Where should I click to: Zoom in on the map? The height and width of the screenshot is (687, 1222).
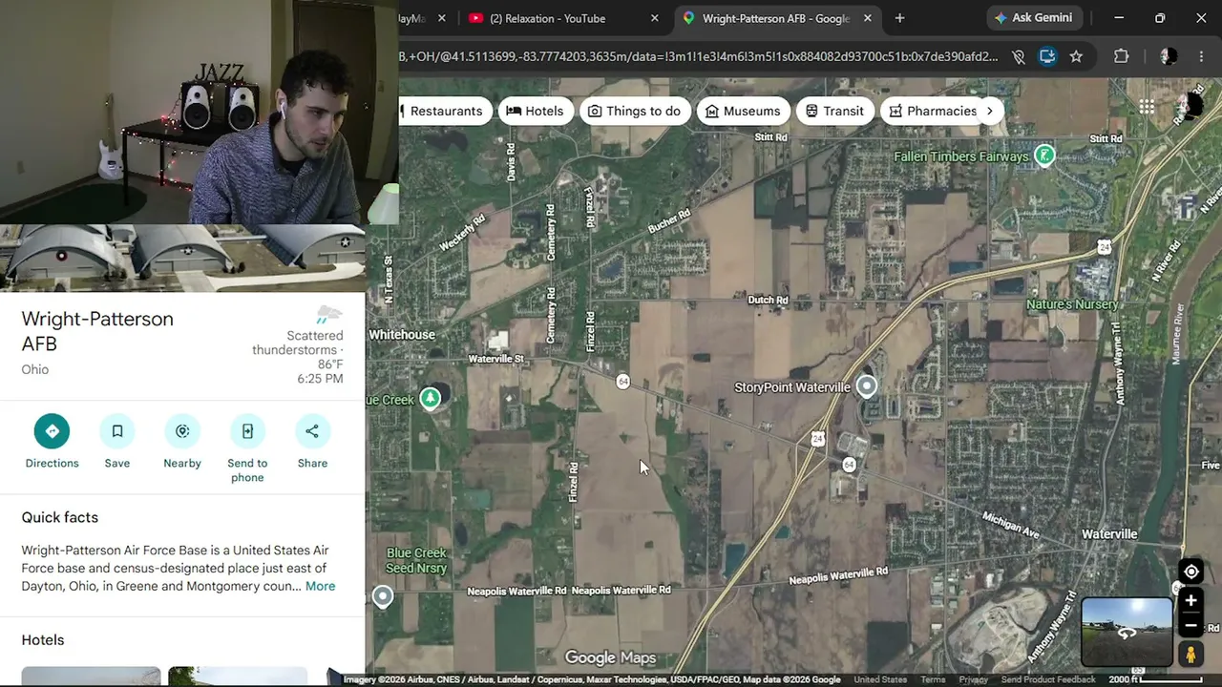pos(1190,601)
